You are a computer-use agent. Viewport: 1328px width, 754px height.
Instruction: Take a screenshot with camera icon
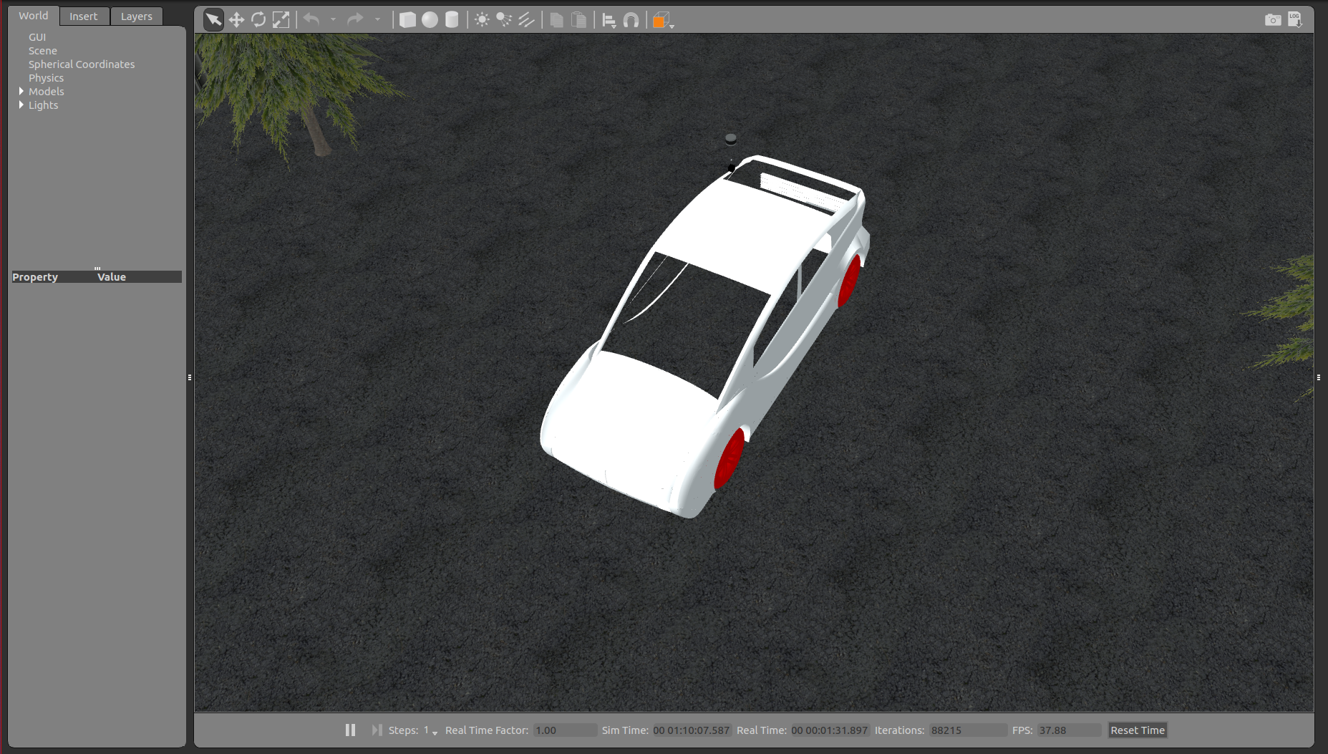[x=1272, y=20]
